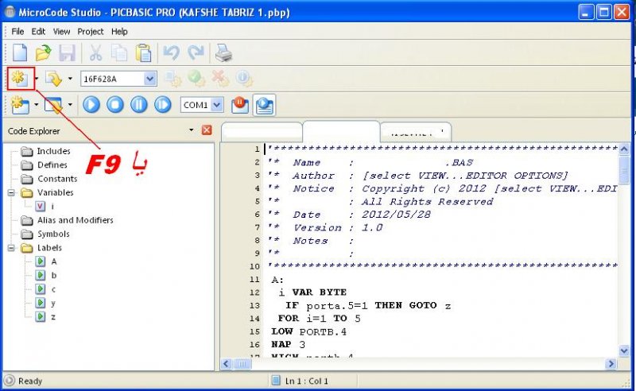Open the Compile button dropdown arrow
The width and height of the screenshot is (636, 391).
click(x=37, y=79)
